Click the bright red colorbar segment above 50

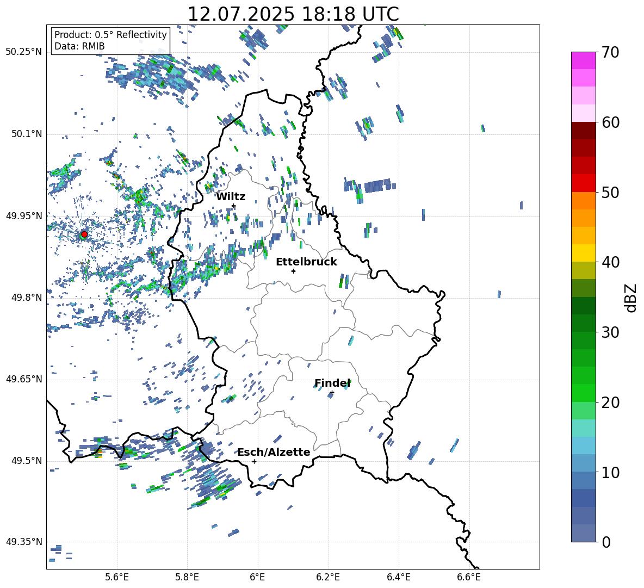tap(584, 183)
